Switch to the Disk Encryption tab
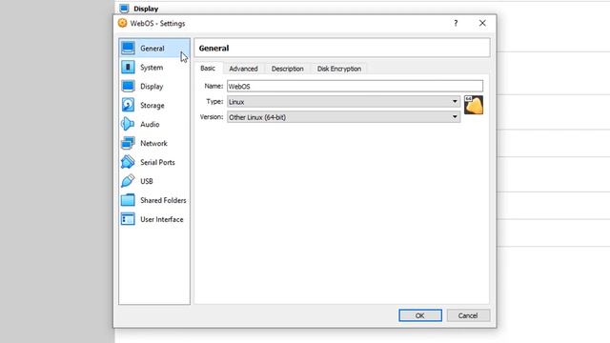Viewport: 610px width, 343px height. [339, 69]
